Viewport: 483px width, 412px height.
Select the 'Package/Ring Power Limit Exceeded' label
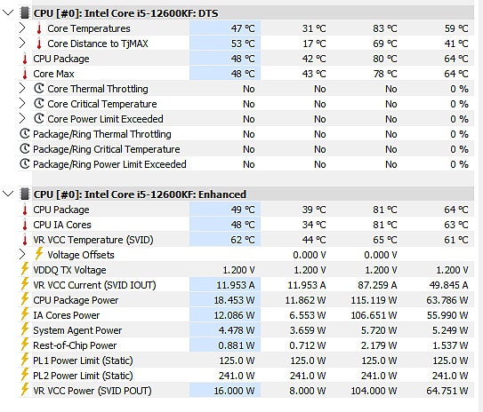click(109, 164)
